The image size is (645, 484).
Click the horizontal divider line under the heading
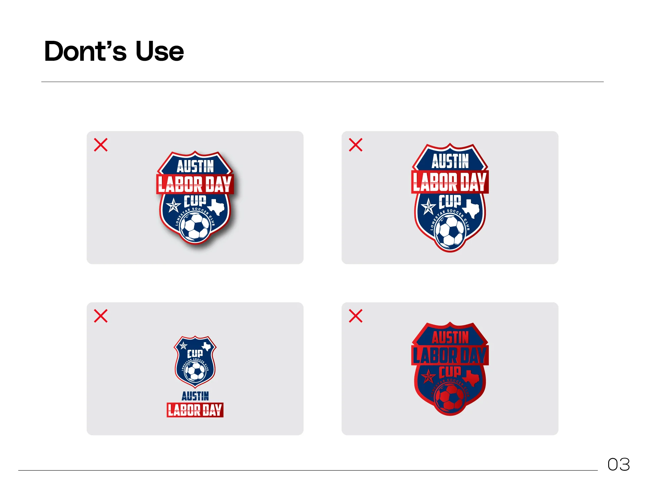[x=322, y=82]
